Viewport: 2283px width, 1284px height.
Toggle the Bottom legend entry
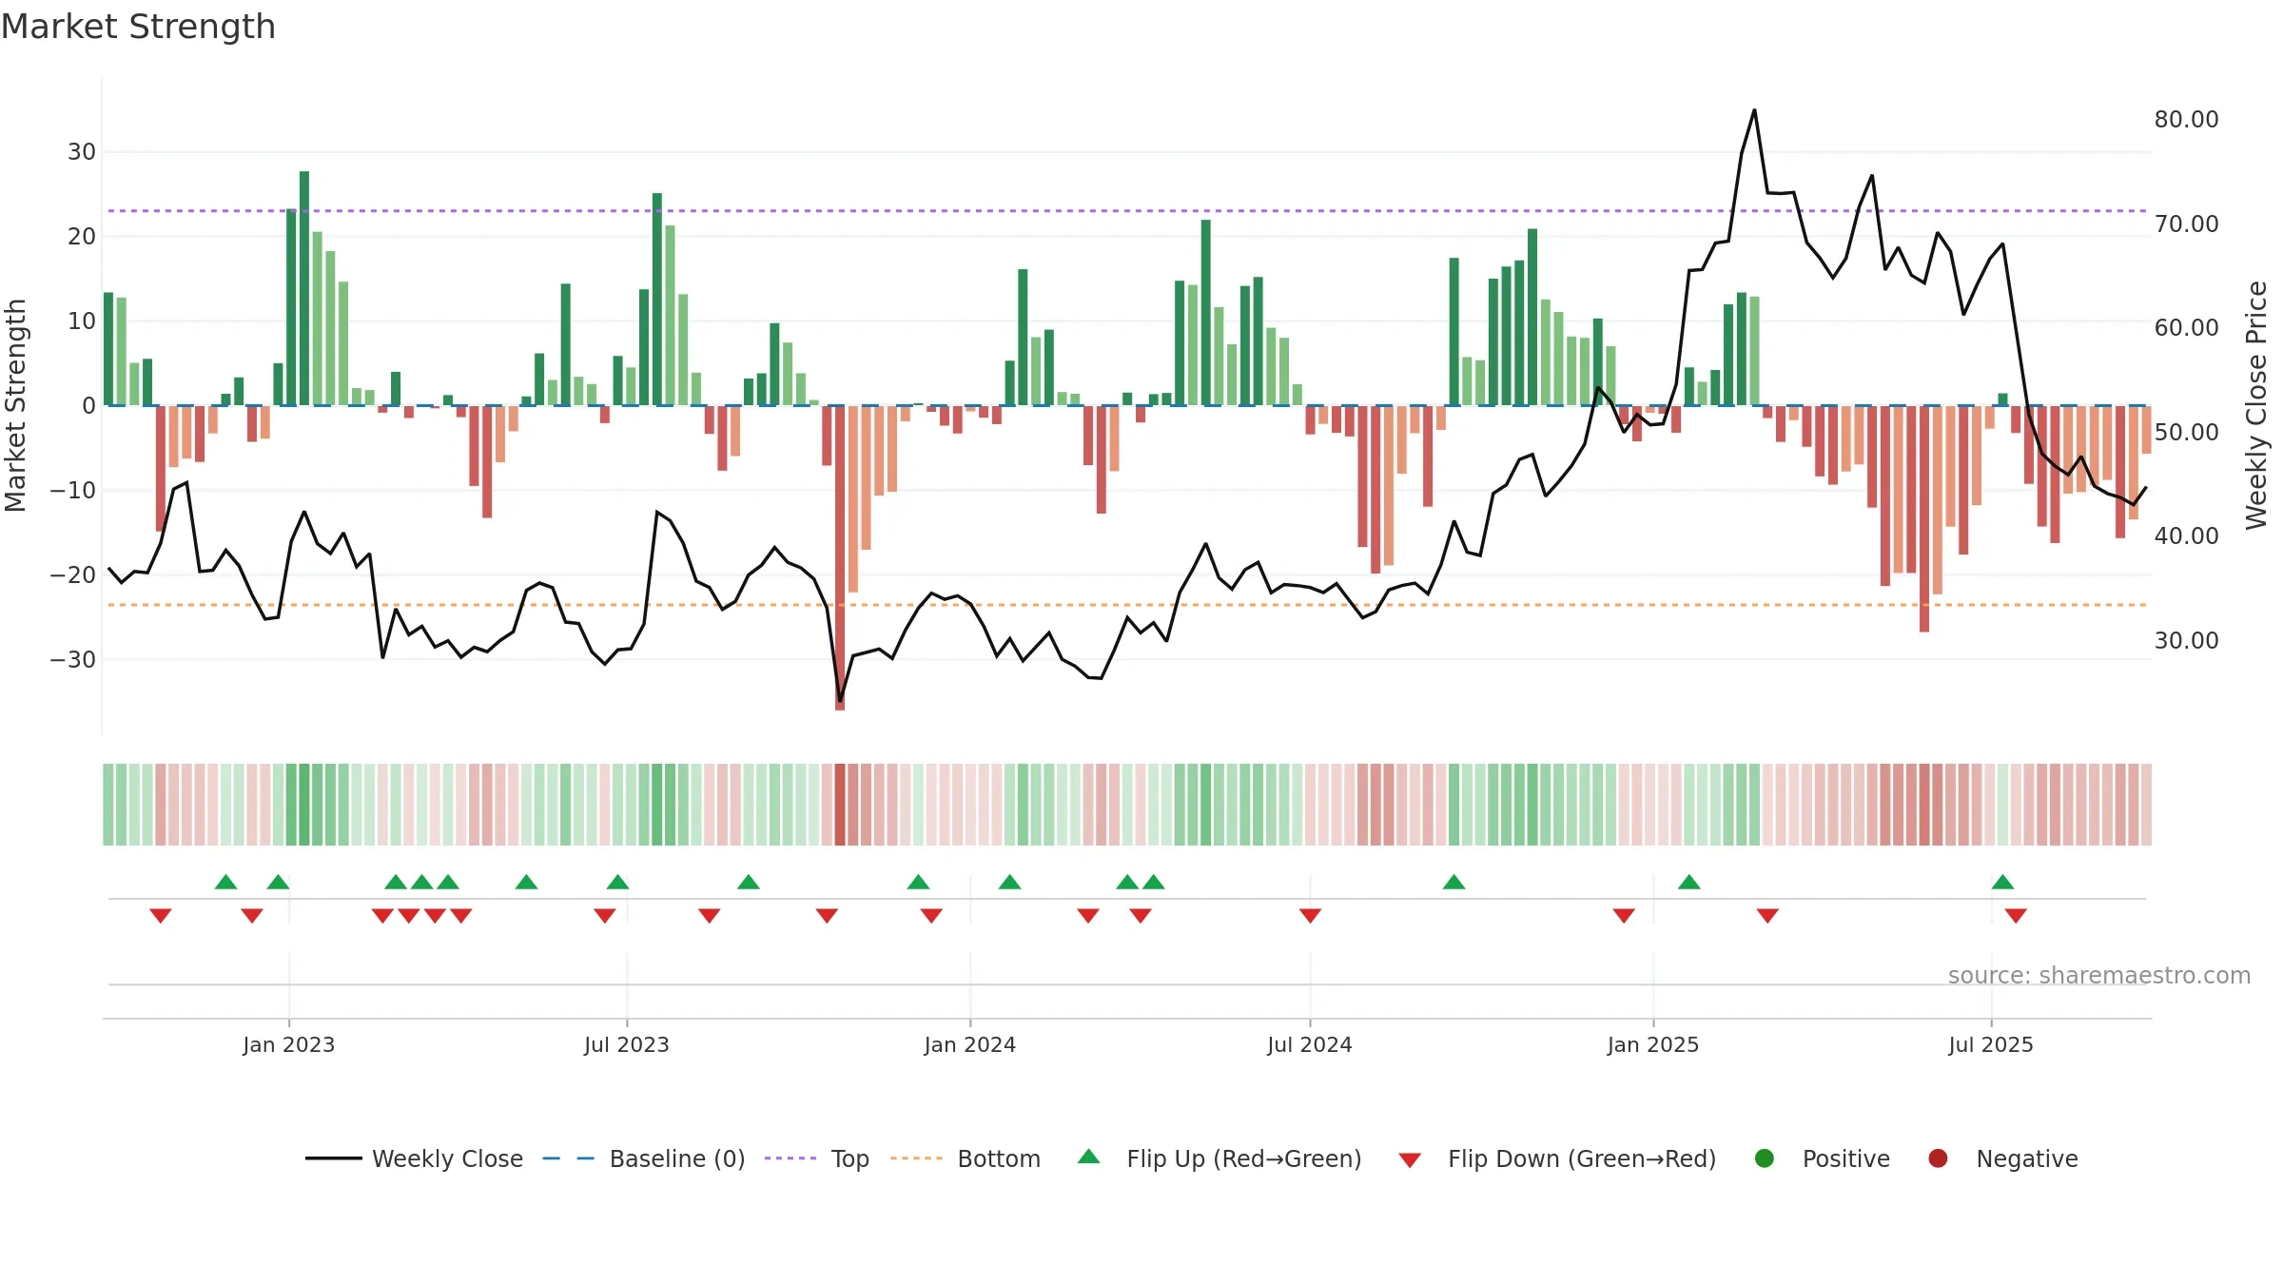pos(966,1158)
